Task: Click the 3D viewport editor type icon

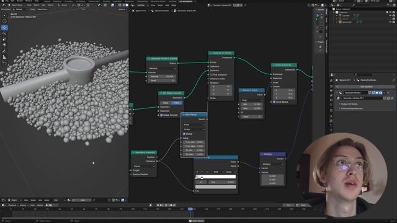Action: (x=4, y=5)
